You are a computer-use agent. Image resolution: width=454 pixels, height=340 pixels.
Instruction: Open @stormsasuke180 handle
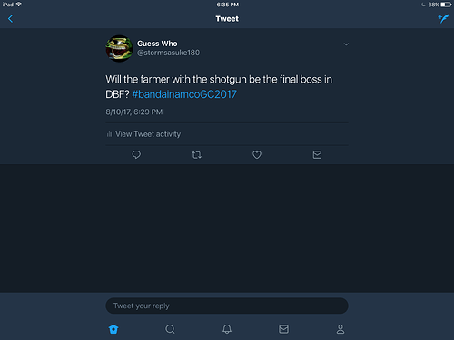[168, 53]
